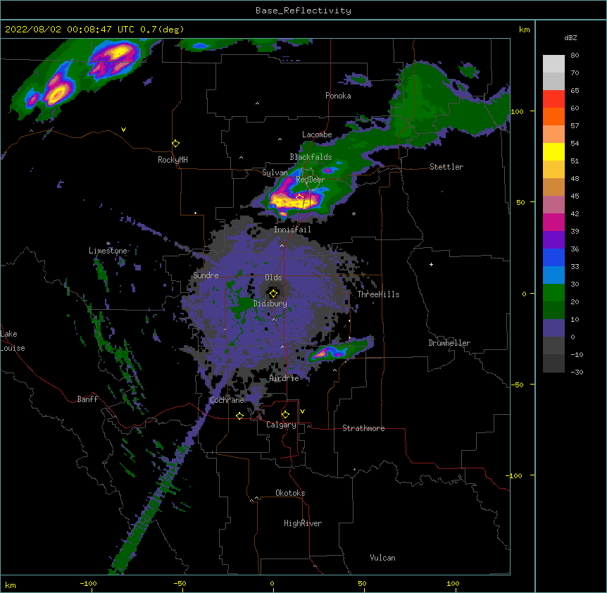Pick the blue 33-36 dBZ legend swatch

553,257
